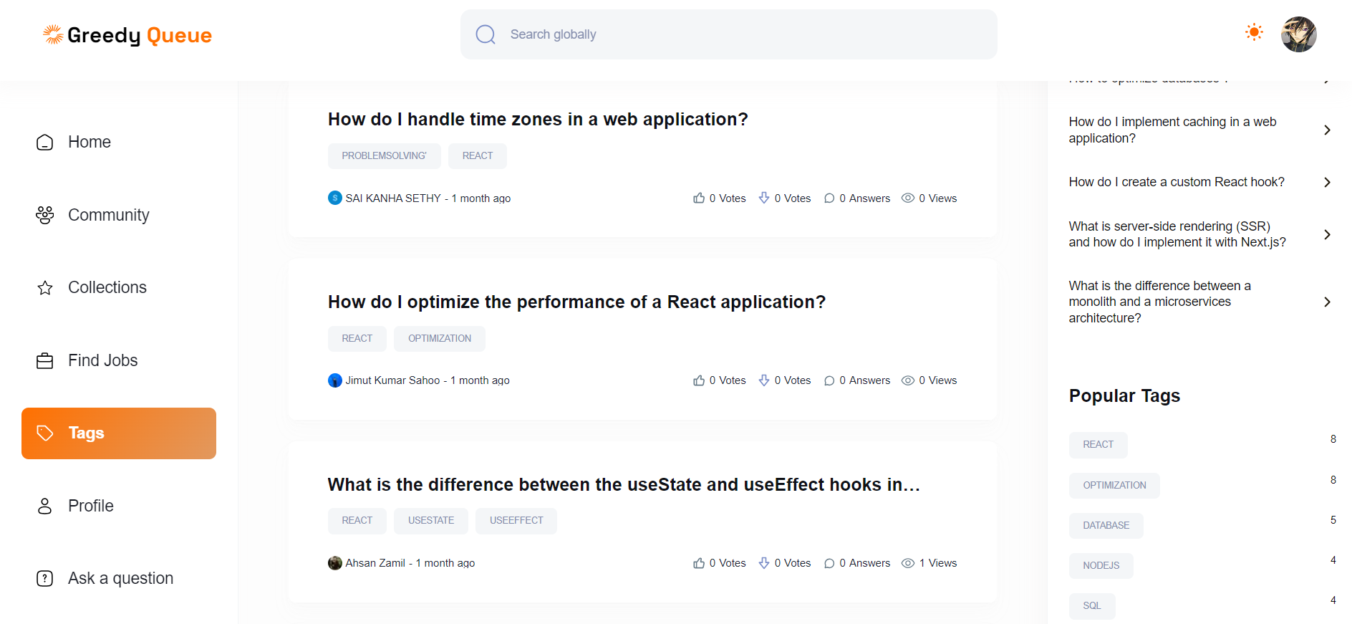This screenshot has height=624, width=1352.
Task: Expand the caching in a web application chevron
Action: pos(1327,130)
